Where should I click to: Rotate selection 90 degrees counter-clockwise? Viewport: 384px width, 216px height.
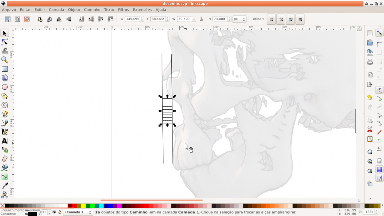pyautogui.click(x=40, y=19)
